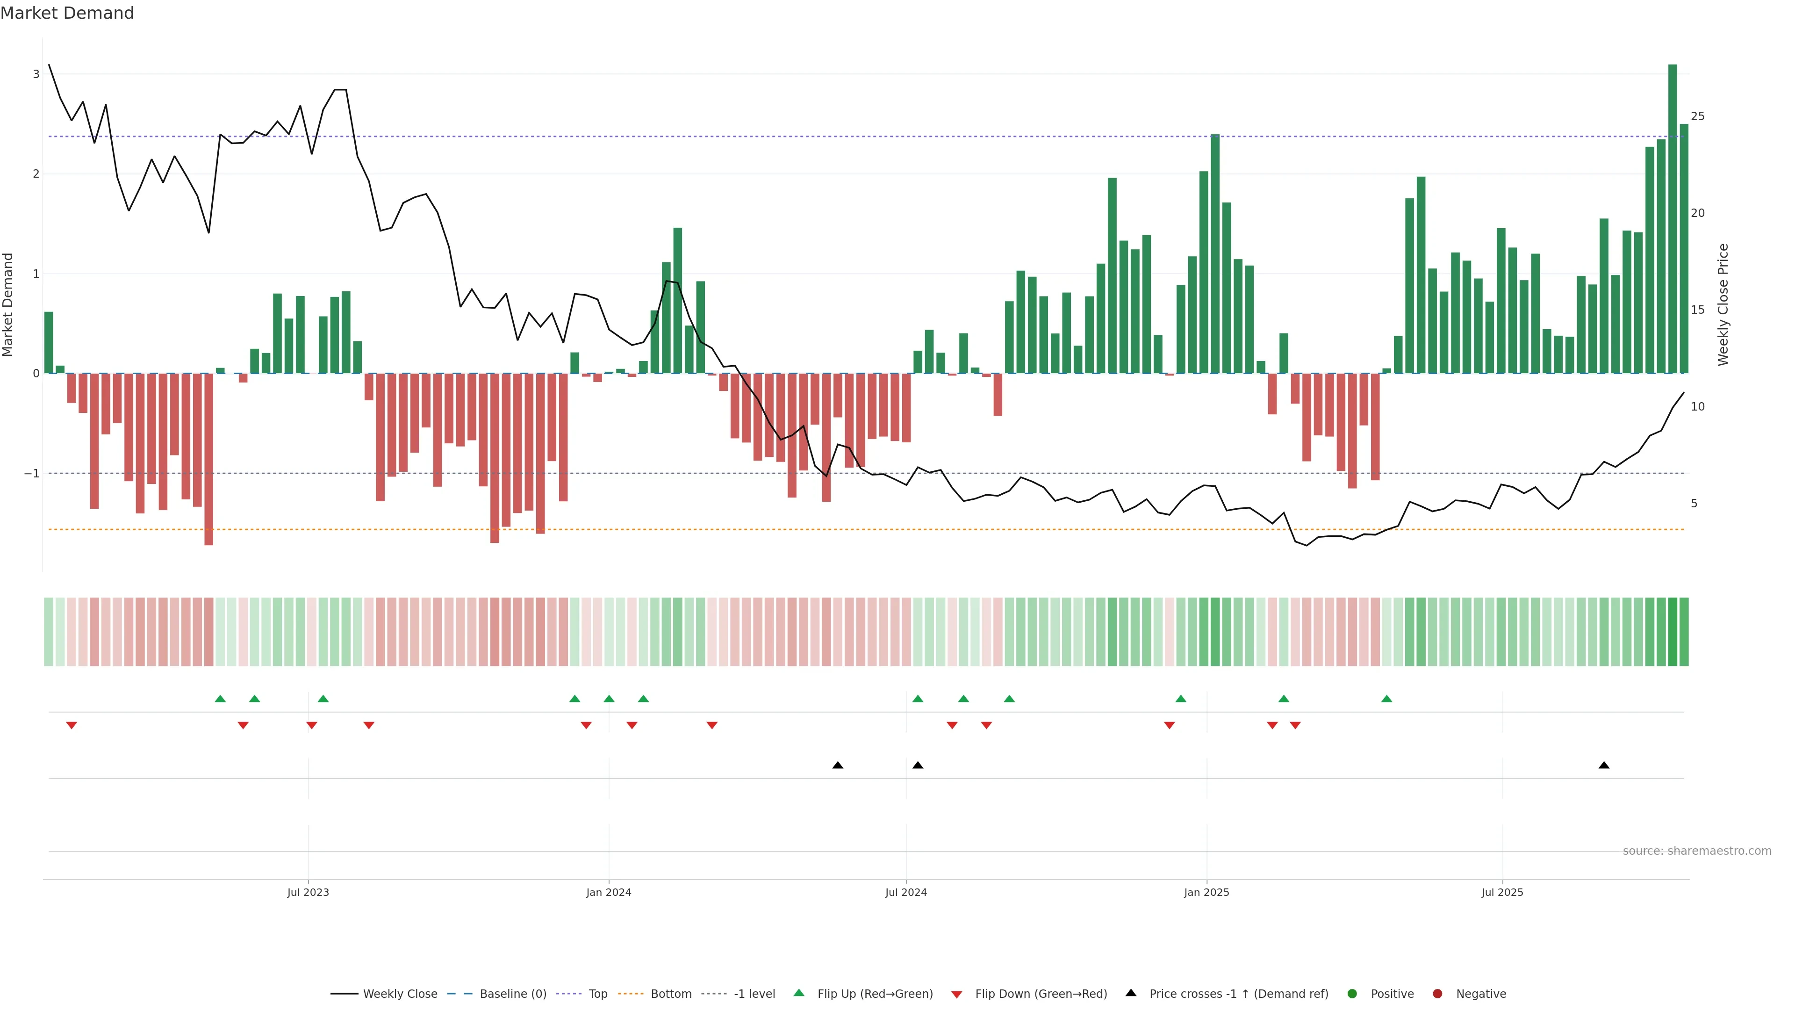This screenshot has height=1010, width=1795.
Task: Click the rightmost black price-cross marker triangle
Action: click(x=1603, y=765)
